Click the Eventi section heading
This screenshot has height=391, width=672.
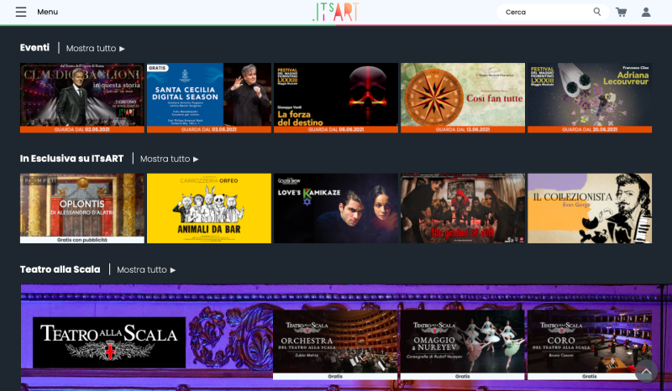pyautogui.click(x=34, y=48)
